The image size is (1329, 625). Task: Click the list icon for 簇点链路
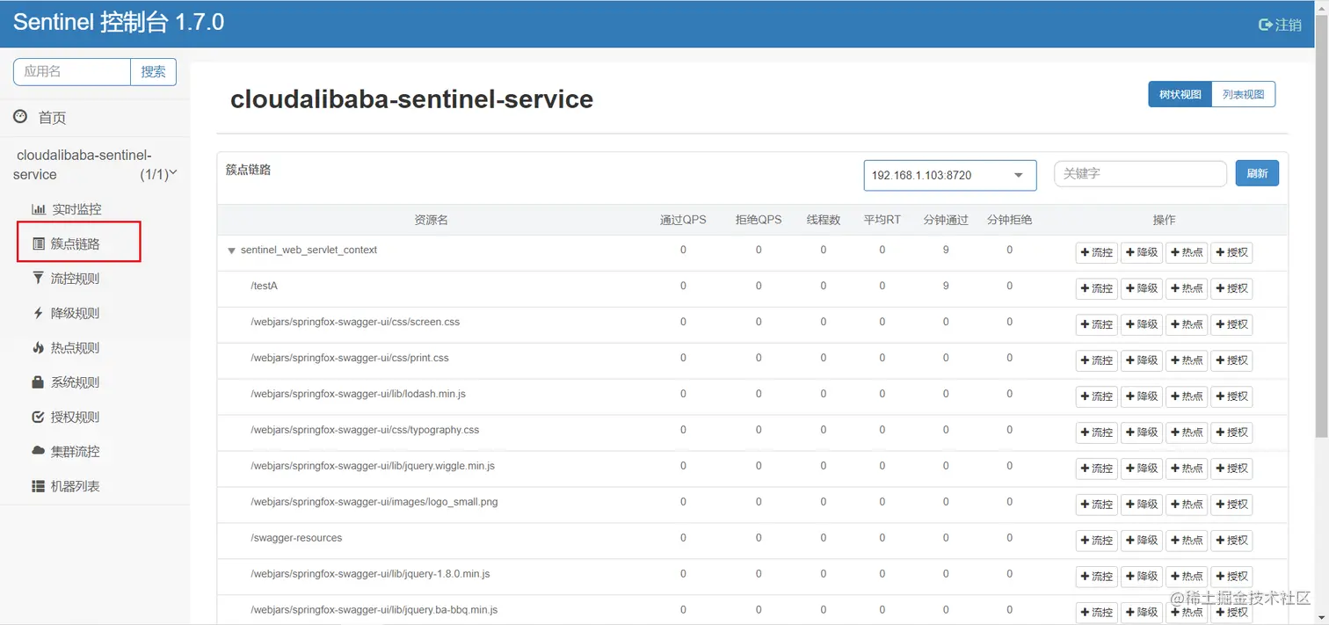pyautogui.click(x=38, y=244)
